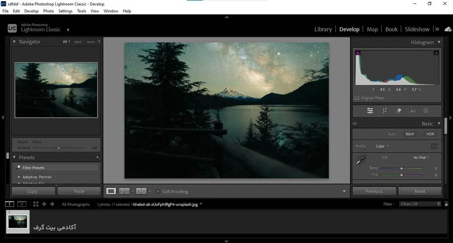The height and width of the screenshot is (243, 453).
Task: Open Grid view icon in filmstrip bar
Action: click(36, 204)
